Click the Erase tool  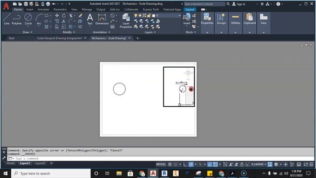pos(80,15)
